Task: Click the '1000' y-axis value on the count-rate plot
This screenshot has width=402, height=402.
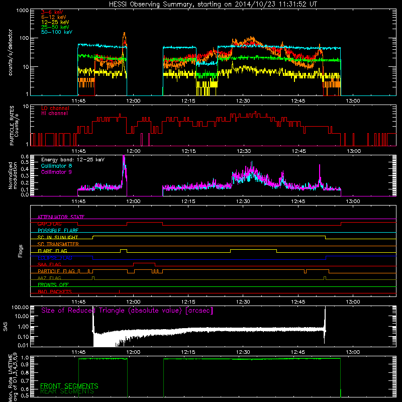Action: (x=22, y=11)
